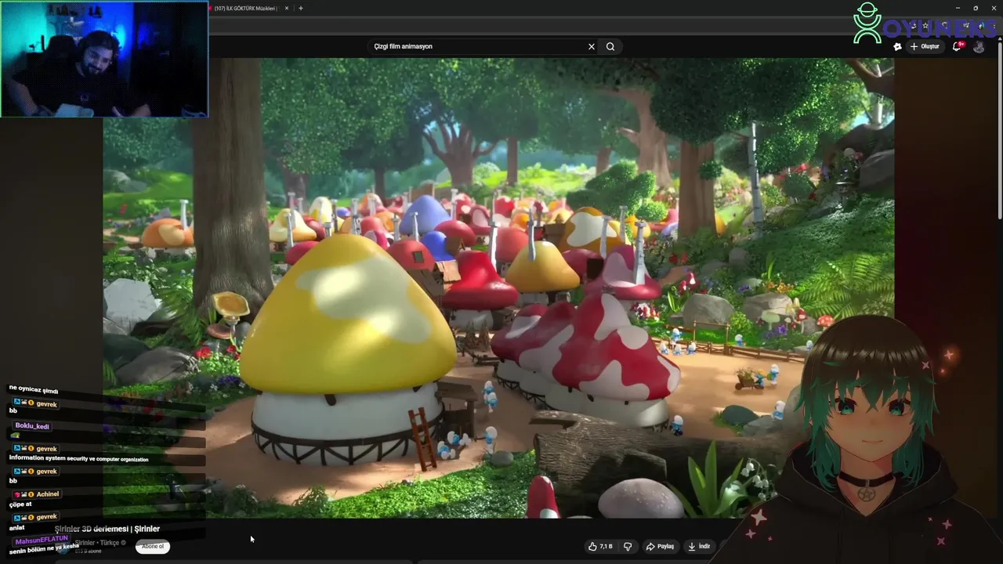Run the search with the magnifier icon

tap(610, 46)
